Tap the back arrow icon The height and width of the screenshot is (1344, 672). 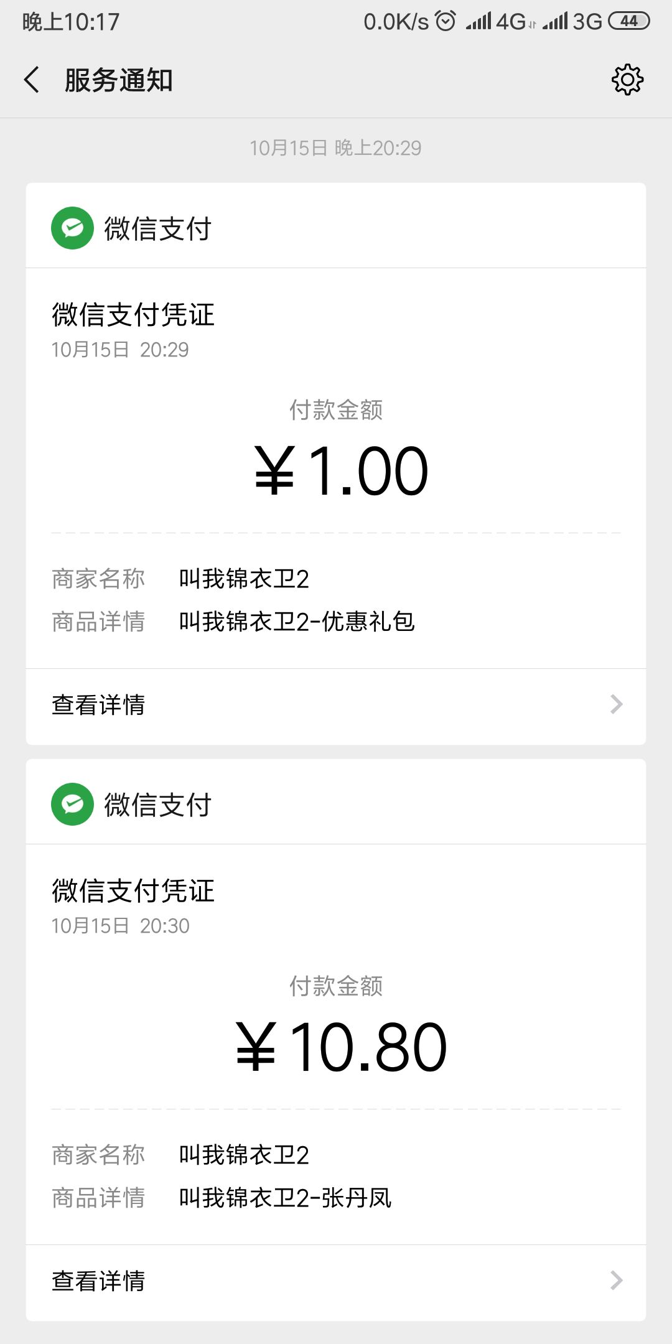point(32,80)
